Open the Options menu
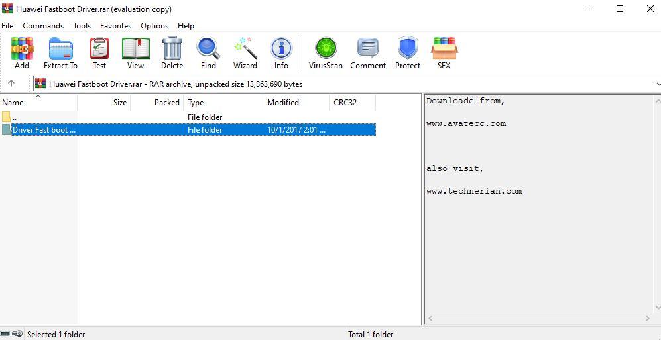661x340 pixels. pos(154,26)
